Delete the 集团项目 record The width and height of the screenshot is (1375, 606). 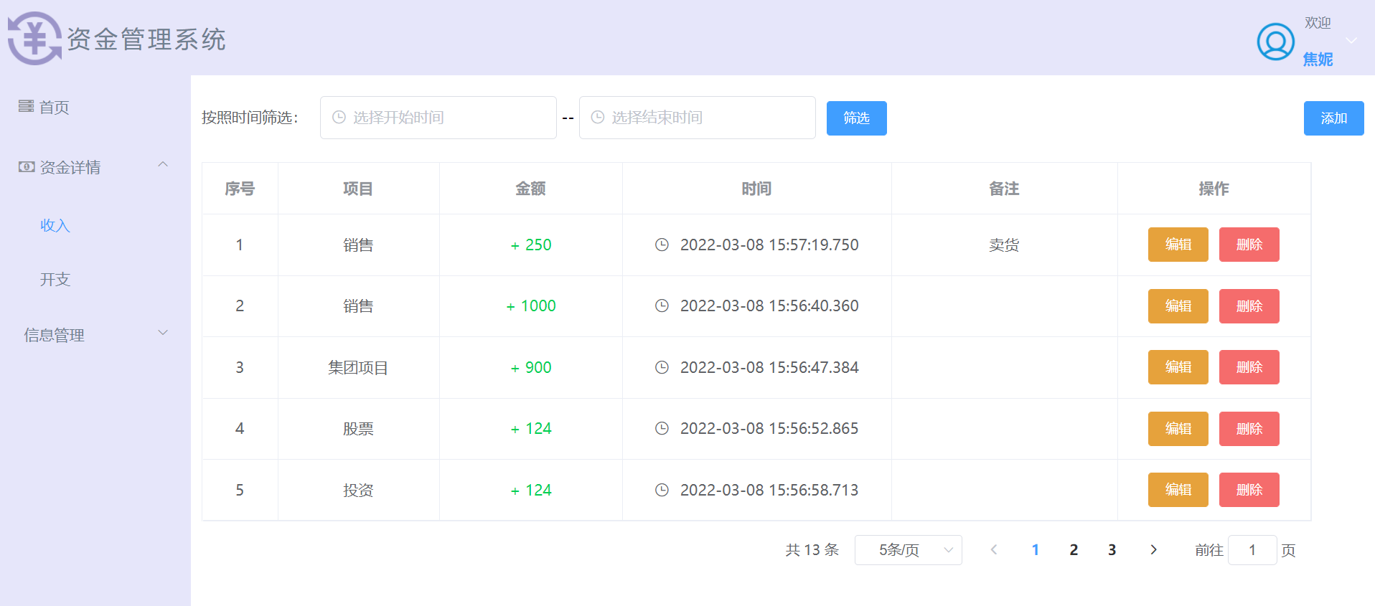point(1249,367)
